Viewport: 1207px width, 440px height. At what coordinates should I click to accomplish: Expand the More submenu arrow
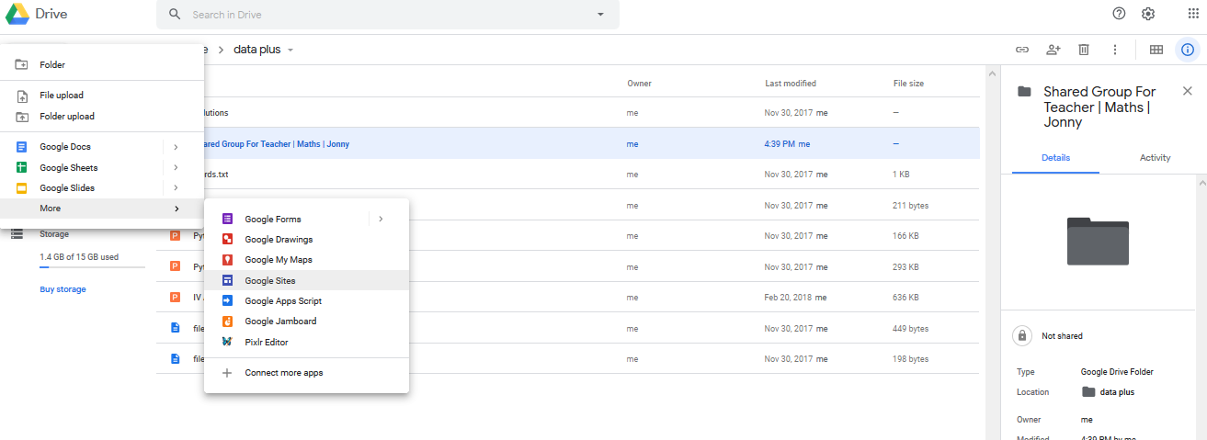[x=176, y=209]
